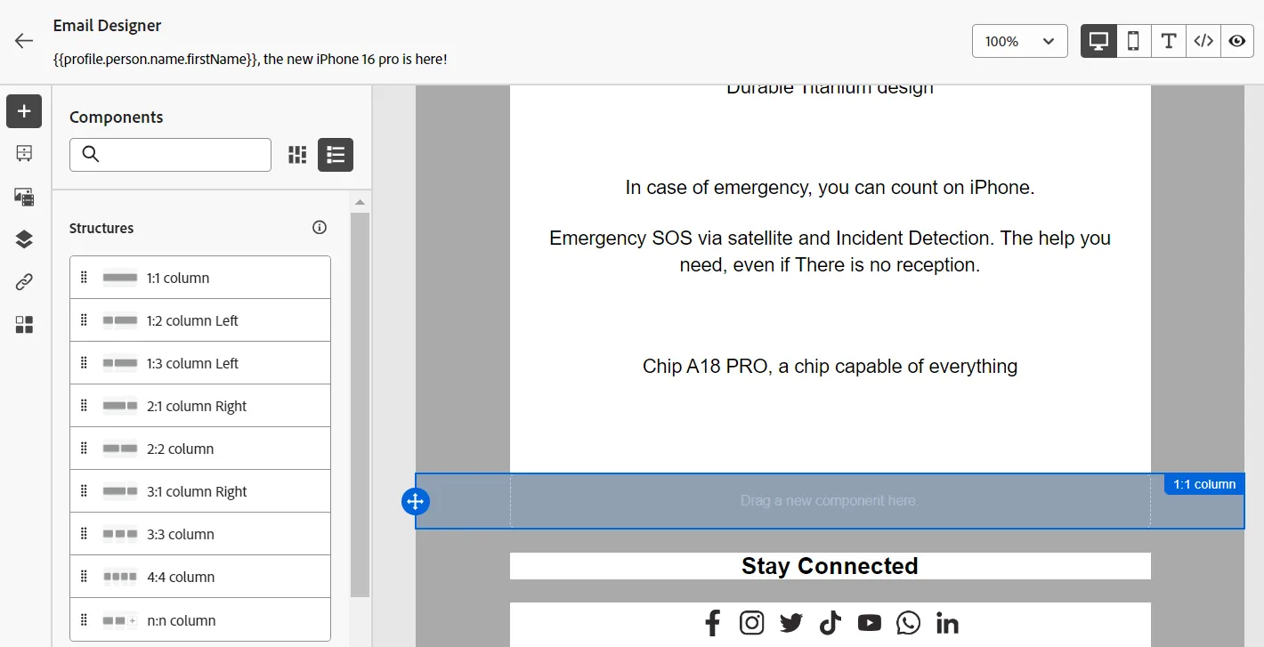Viewport: 1264px width, 647px height.
Task: Click the Stay Connected heading
Action: coord(830,566)
